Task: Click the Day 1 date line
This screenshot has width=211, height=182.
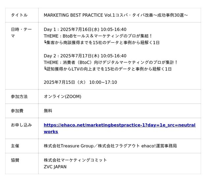Action: click(x=85, y=29)
